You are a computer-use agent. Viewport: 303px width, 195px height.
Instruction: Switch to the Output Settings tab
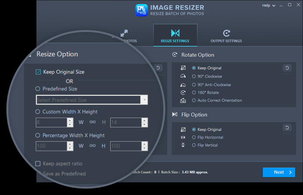pos(226,36)
